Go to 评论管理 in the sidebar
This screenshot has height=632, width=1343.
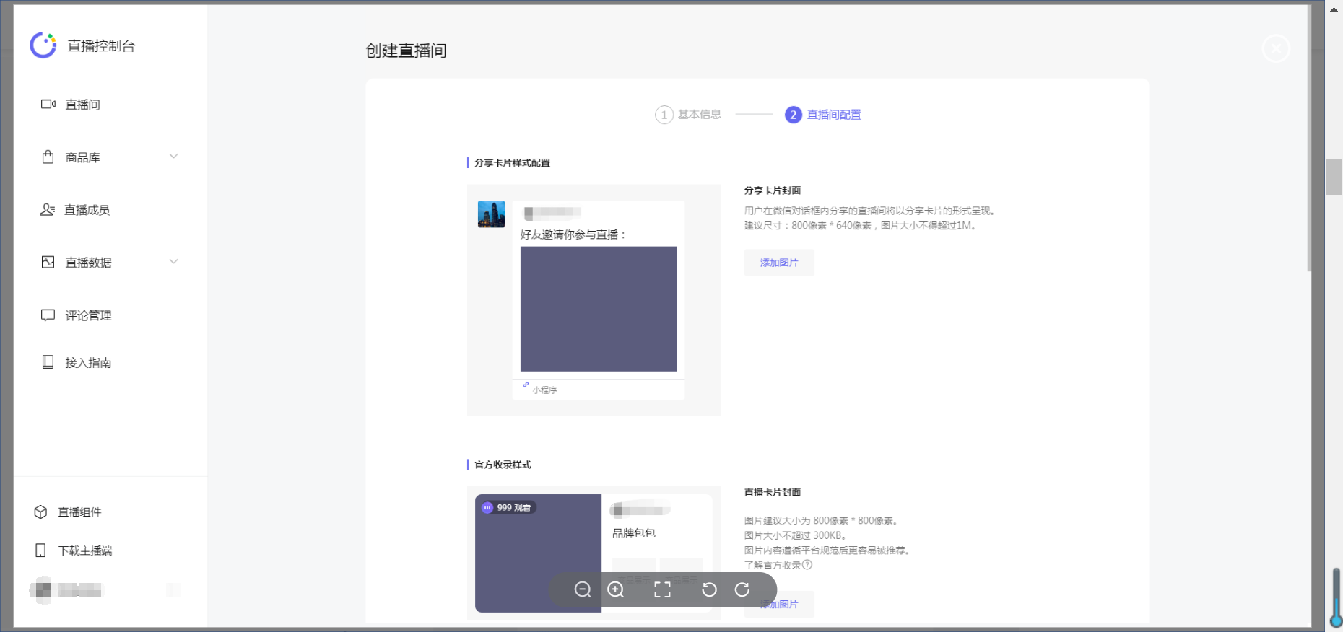(88, 315)
